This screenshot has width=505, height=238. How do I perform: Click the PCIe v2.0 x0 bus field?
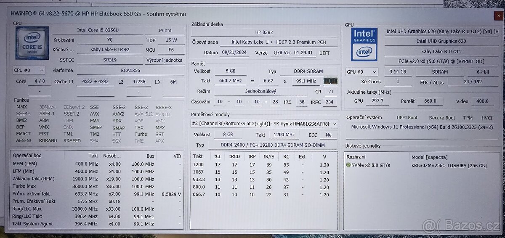click(x=441, y=61)
